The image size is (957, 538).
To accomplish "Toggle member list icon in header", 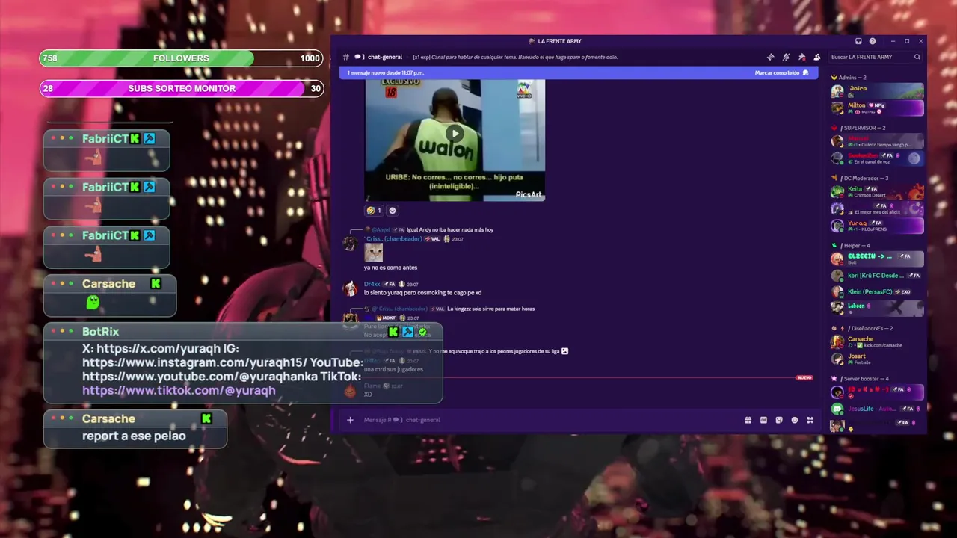I will (817, 57).
